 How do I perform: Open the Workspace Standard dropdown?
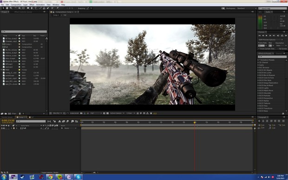pos(246,8)
